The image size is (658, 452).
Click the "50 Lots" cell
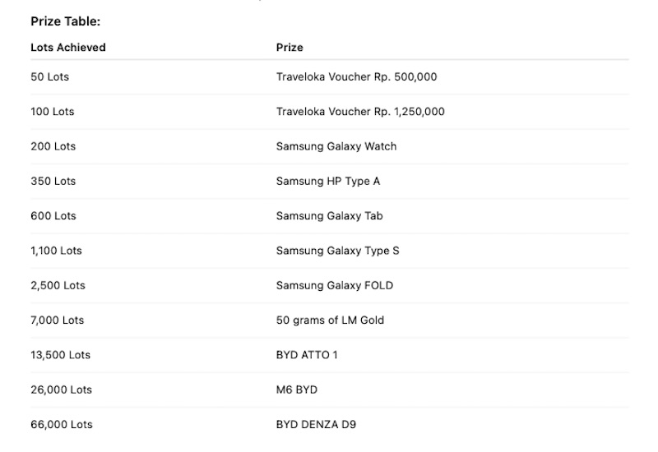50,77
